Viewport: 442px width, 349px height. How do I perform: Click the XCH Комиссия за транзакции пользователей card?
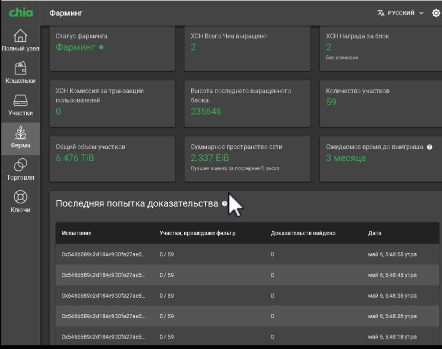112,103
